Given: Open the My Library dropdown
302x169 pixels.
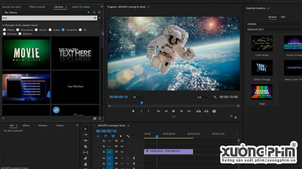Looking at the screenshot, I should click(88, 12).
